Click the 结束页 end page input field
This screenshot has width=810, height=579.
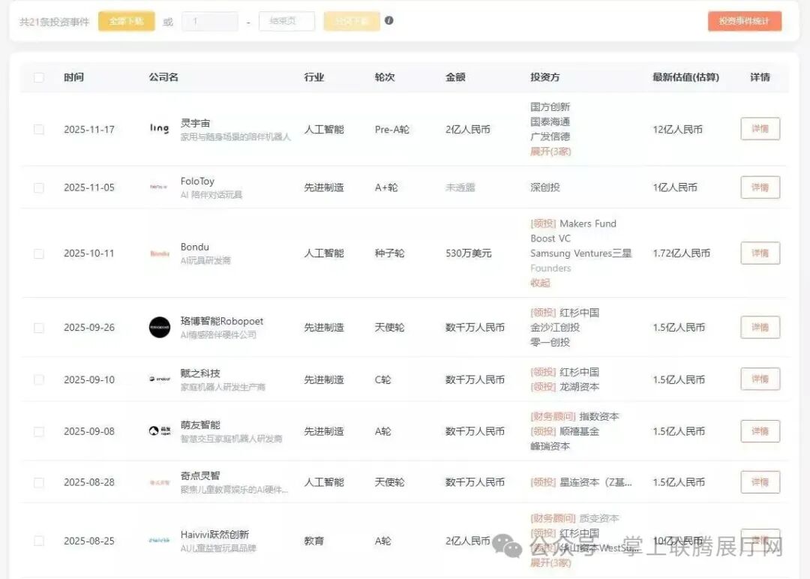pos(286,21)
